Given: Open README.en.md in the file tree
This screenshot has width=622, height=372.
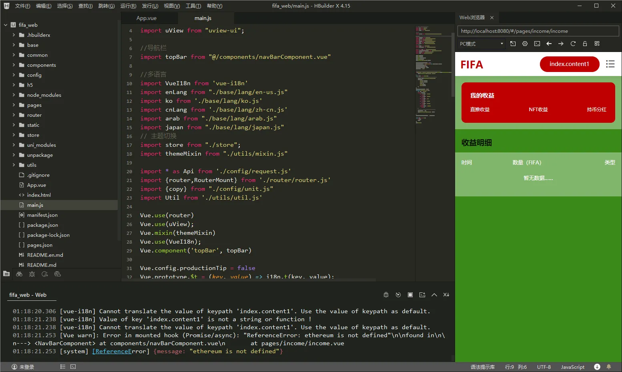Looking at the screenshot, I should point(45,255).
